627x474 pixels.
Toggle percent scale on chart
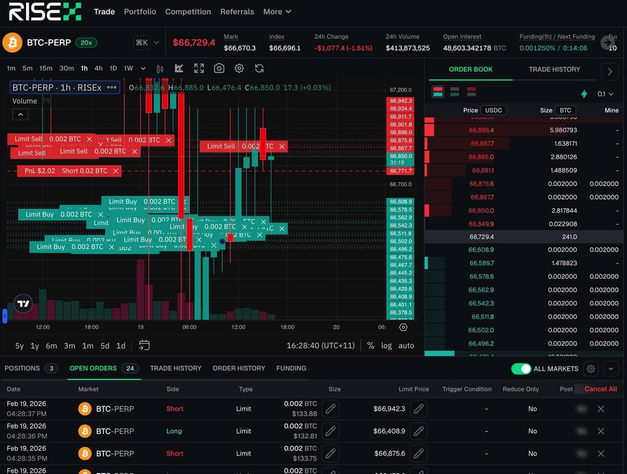point(370,345)
